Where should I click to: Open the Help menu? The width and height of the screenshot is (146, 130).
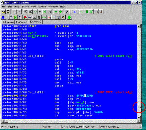[x=62, y=7]
